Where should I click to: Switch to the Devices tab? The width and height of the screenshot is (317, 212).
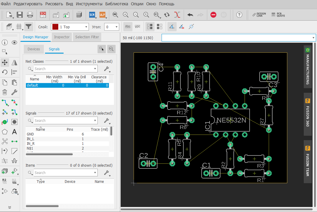click(34, 49)
